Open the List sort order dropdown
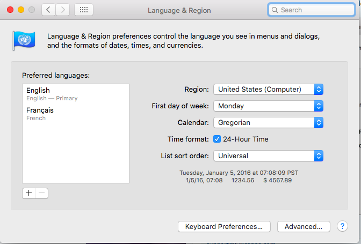This screenshot has width=361, height=244. tap(268, 156)
